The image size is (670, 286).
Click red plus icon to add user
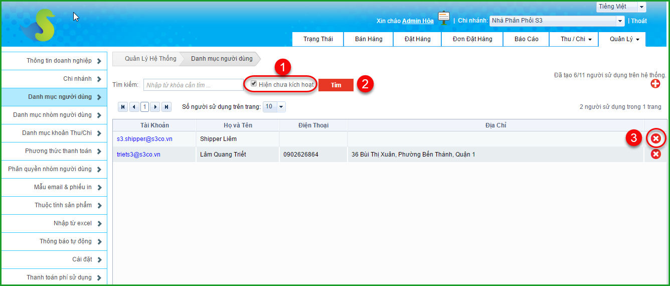(655, 84)
